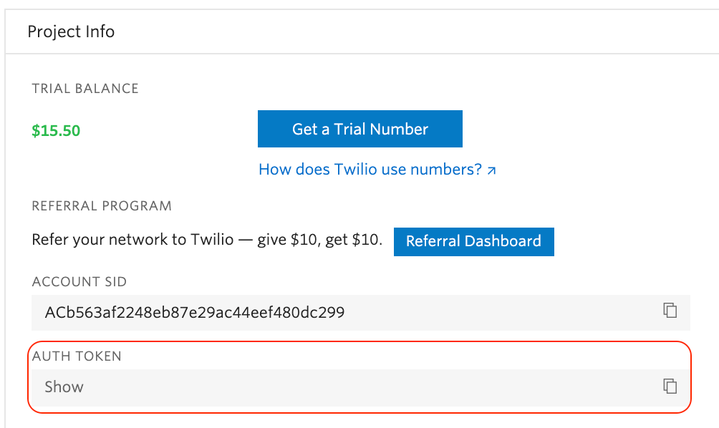Click the external link arrow after numbers question
This screenshot has width=719, height=428.
(491, 169)
